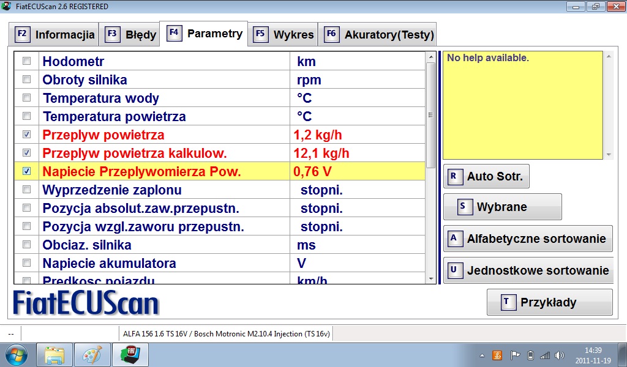Open Paint from the taskbar
The width and height of the screenshot is (627, 367).
point(92,355)
